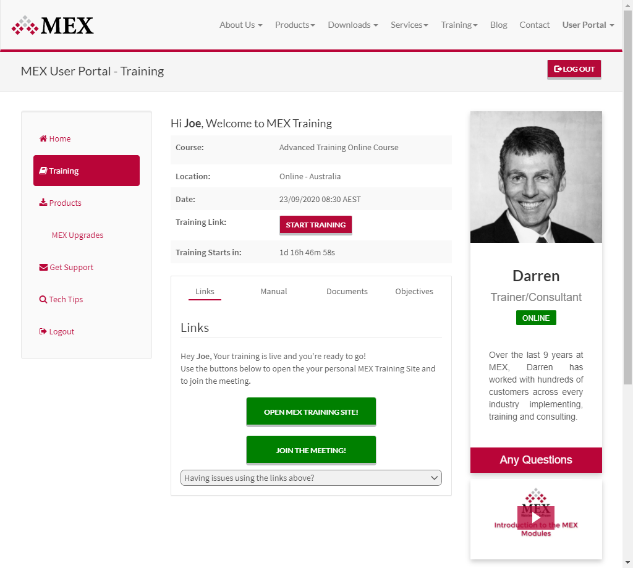Expand 'Having issues using the links above?'
The height and width of the screenshot is (568, 633).
point(311,478)
